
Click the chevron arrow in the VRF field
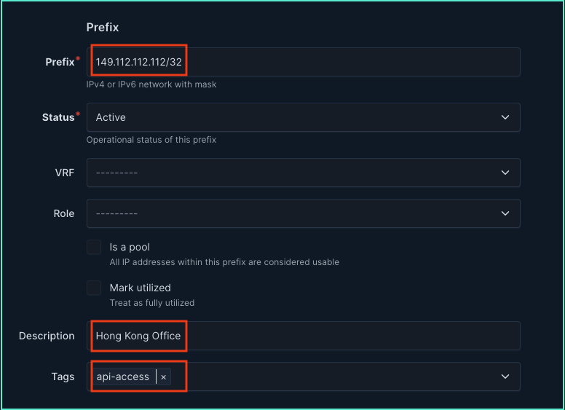pyautogui.click(x=505, y=173)
